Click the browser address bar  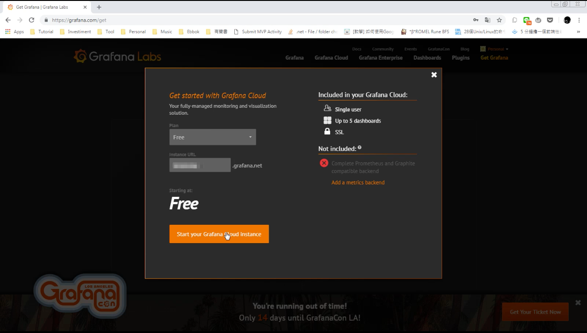point(257,20)
